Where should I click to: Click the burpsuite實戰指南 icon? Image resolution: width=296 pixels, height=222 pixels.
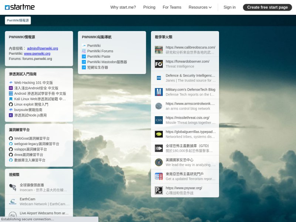(x=11, y=110)
